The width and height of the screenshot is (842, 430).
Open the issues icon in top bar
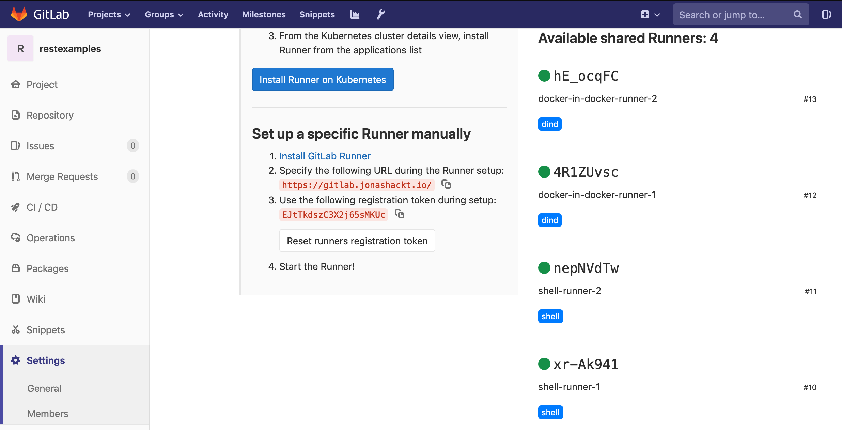pyautogui.click(x=826, y=14)
